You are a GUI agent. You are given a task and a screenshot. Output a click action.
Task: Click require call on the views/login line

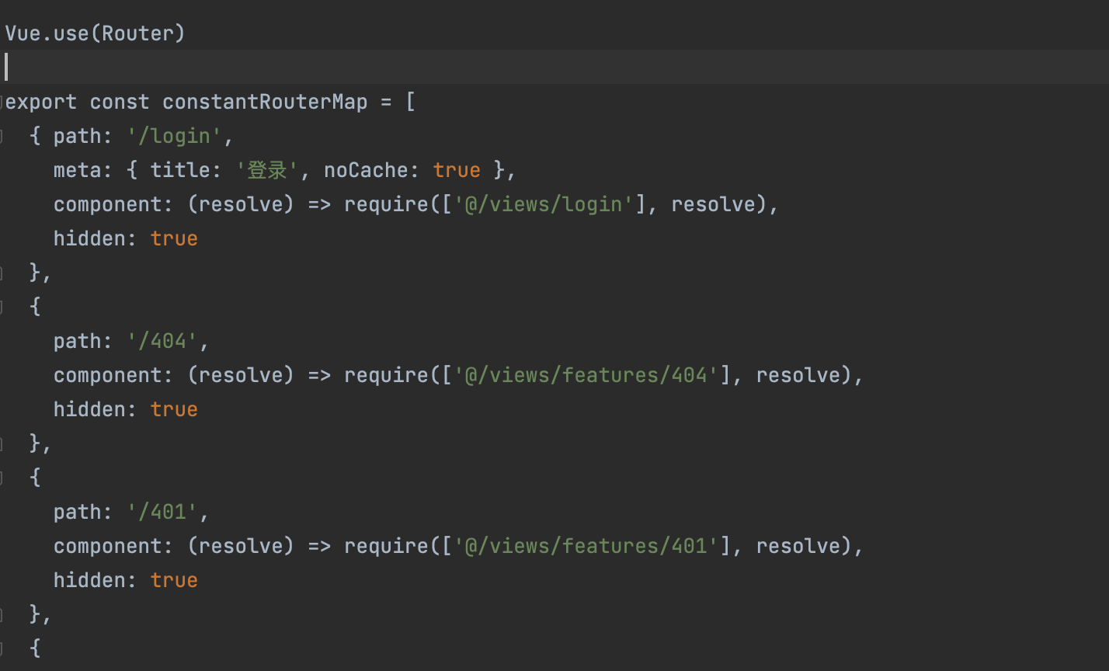[386, 204]
